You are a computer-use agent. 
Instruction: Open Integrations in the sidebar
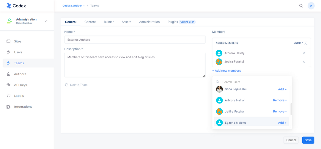click(x=23, y=107)
